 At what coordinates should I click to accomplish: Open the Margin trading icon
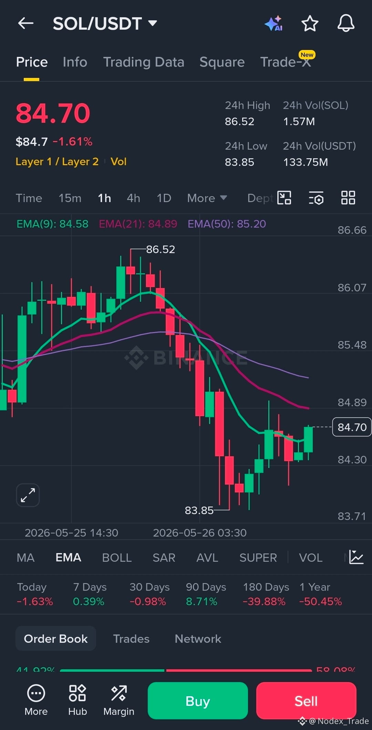[119, 700]
